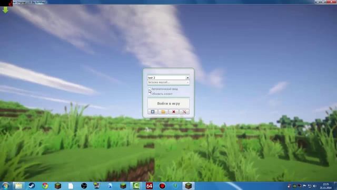Image resolution: width=337 pixels, height=190 pixels.
Task: Click the NVIDIA tray icon
Action: pos(294,186)
